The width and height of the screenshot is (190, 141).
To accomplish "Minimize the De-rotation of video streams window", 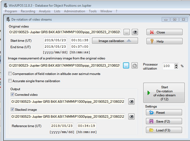I will [x=166, y=20].
